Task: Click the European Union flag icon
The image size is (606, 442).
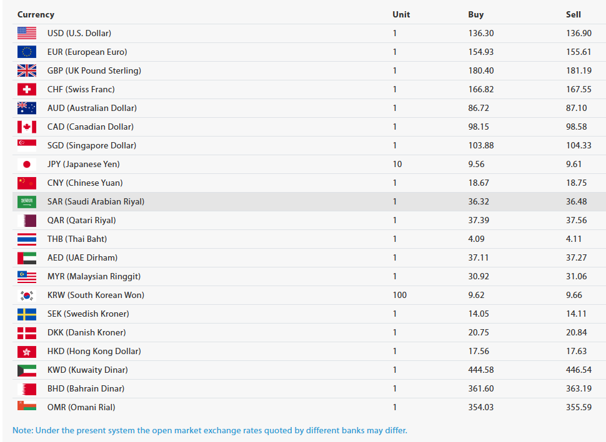Action: click(27, 52)
